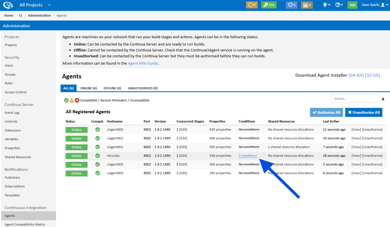
Task: Click the blue gear badge showing 0
Action: click(291, 5)
